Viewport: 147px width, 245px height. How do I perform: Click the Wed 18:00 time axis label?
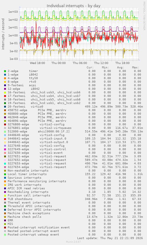[37, 63]
